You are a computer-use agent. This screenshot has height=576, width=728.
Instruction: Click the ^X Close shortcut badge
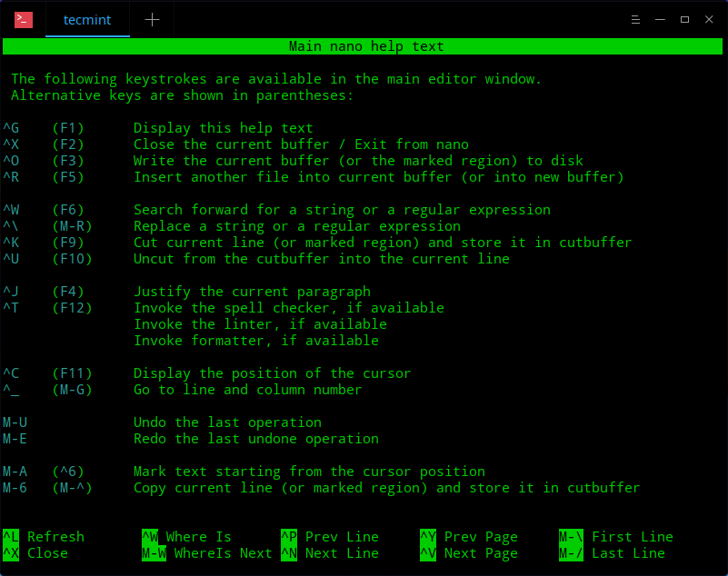pyautogui.click(x=12, y=553)
